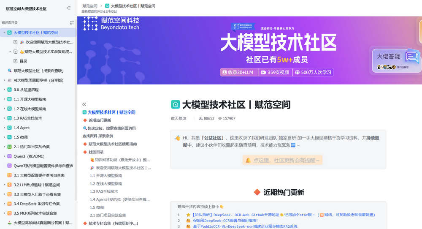Click orange icon of 3.1 大模型配置硬件参考自查表
Screen dimensions: 422x229
coord(9,175)
